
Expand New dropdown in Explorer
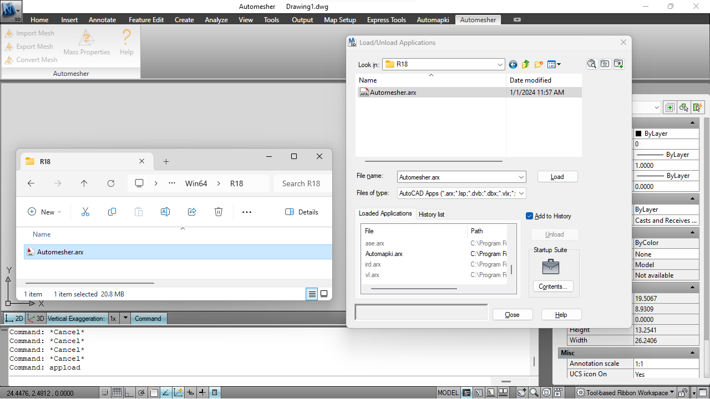(44, 212)
